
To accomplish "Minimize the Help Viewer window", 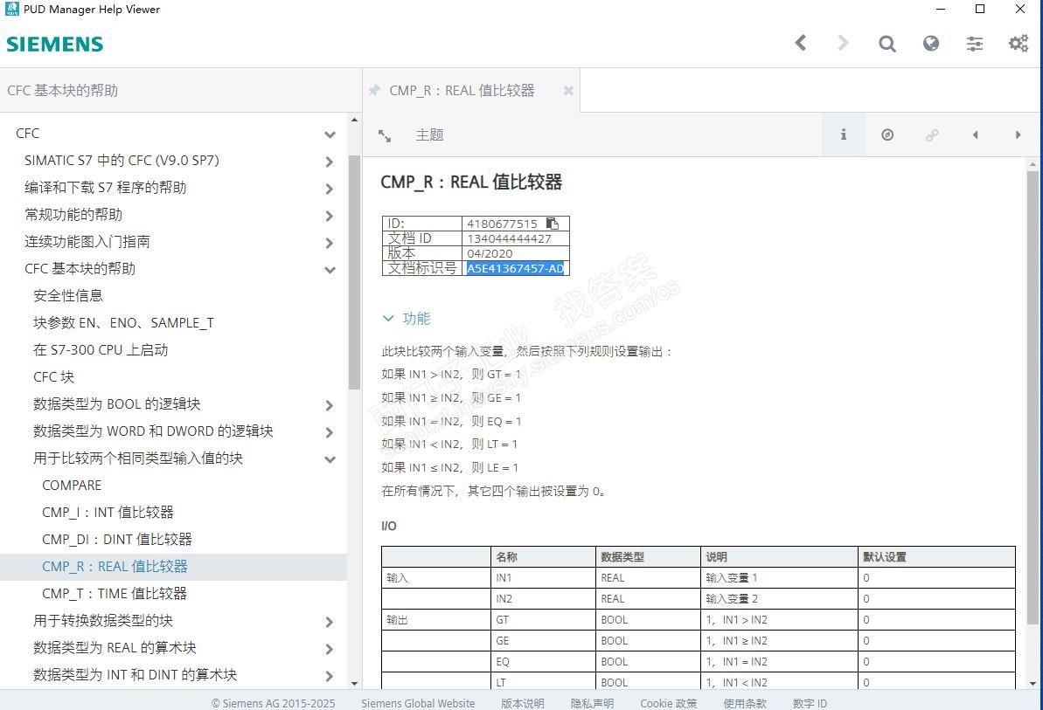I will click(x=941, y=9).
